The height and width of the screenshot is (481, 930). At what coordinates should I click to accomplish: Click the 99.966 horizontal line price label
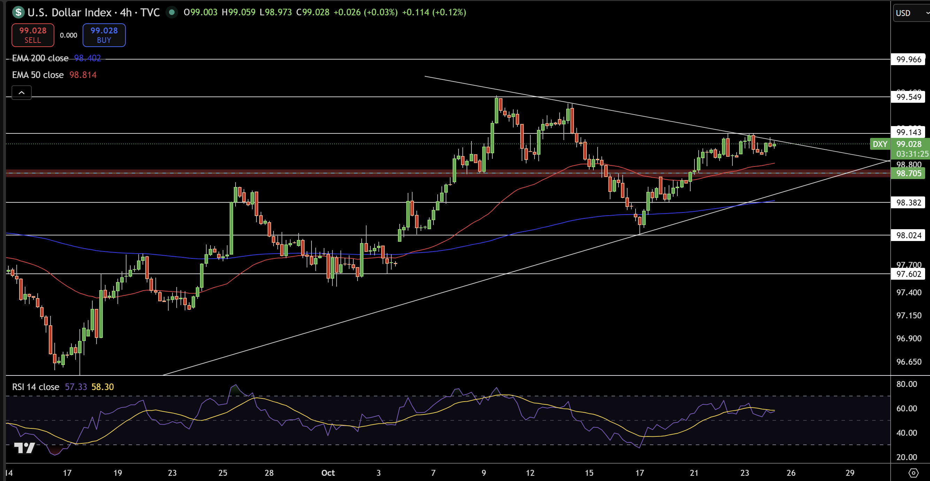tap(908, 59)
